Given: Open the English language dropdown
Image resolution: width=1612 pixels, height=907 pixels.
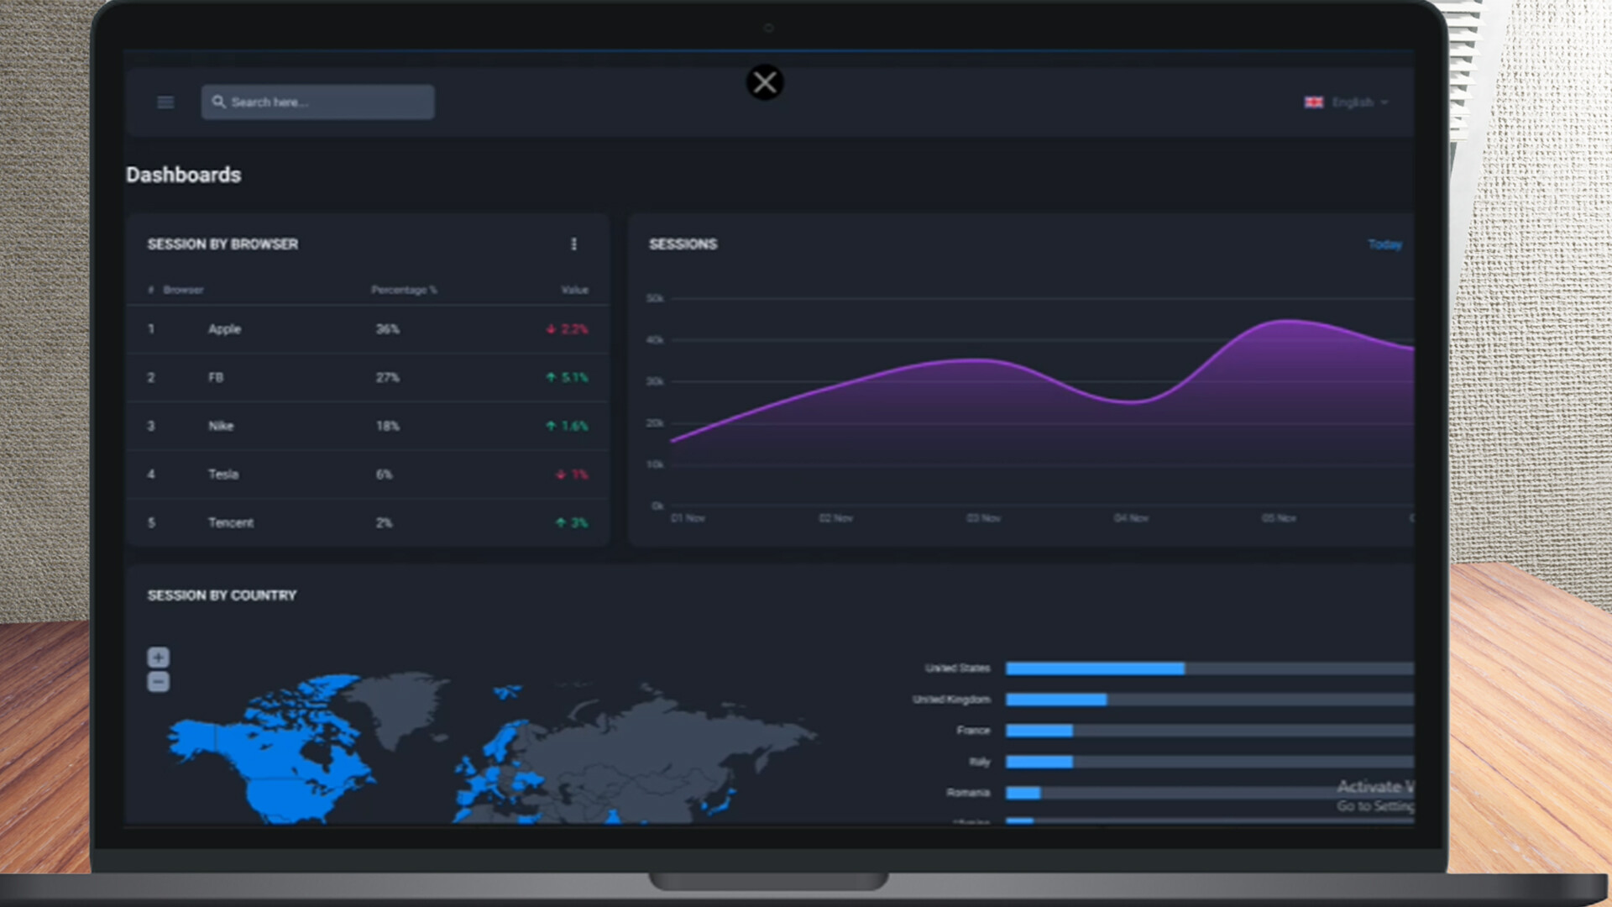Looking at the screenshot, I should (x=1353, y=102).
